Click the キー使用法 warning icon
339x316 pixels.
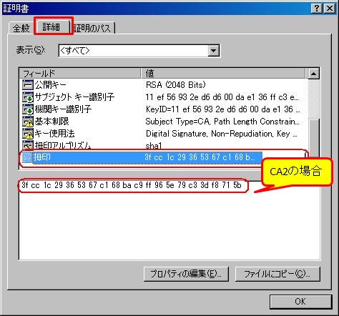[x=28, y=134]
